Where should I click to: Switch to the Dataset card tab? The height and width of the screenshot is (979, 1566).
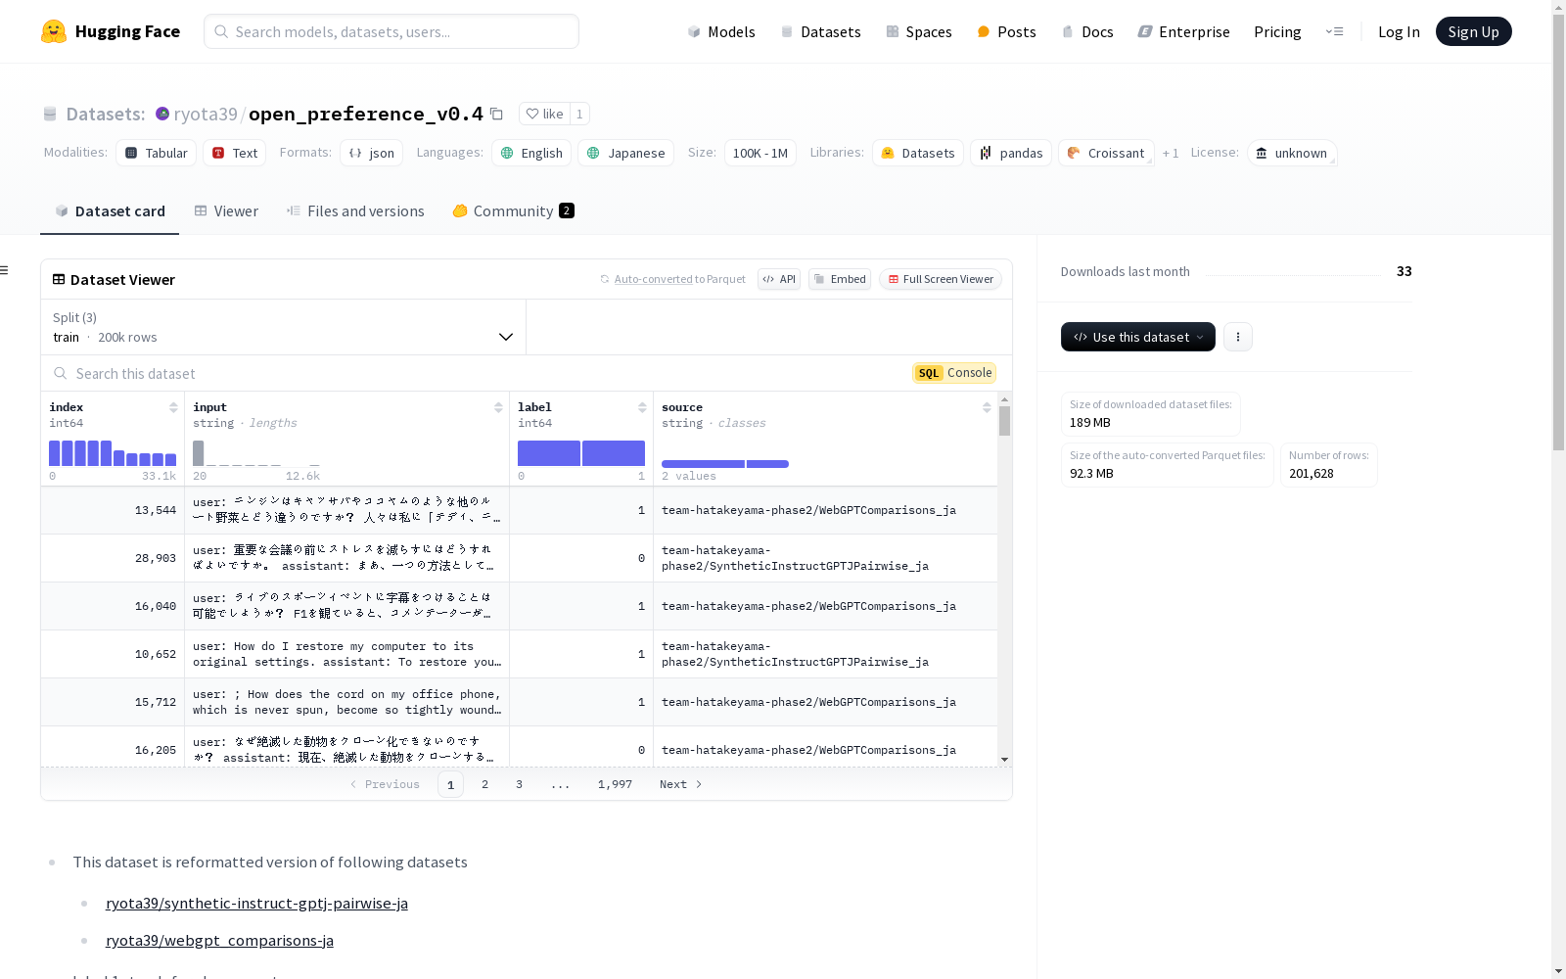(110, 211)
